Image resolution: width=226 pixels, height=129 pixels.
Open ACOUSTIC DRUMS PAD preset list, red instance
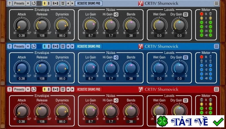[x=89, y=89]
